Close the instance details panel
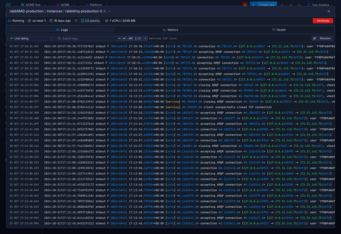Viewport: 341px width, 234px height. tap(329, 11)
